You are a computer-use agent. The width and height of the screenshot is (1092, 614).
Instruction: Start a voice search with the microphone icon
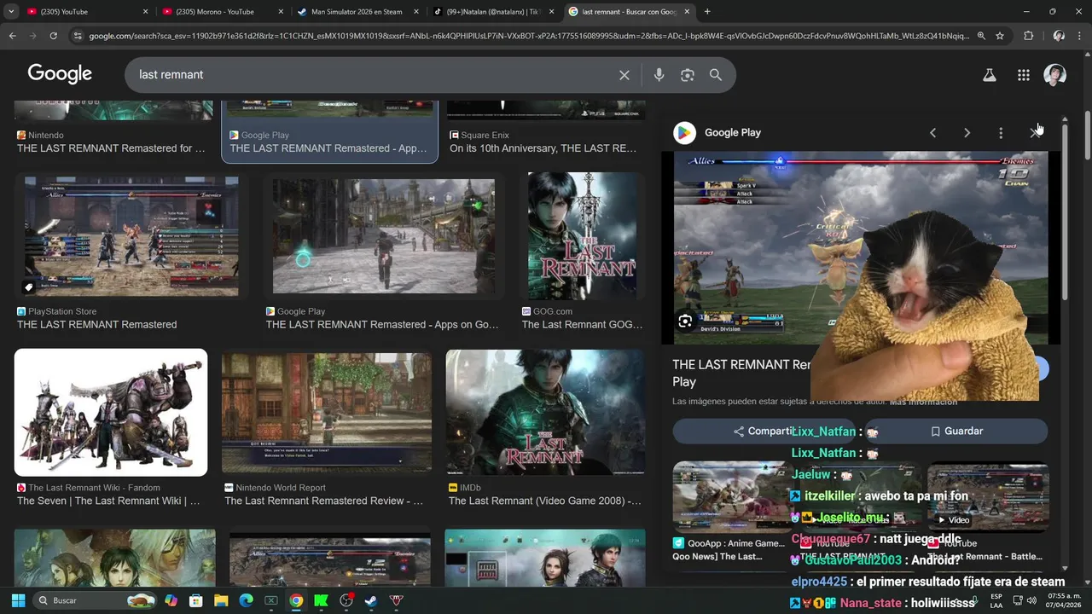click(659, 75)
